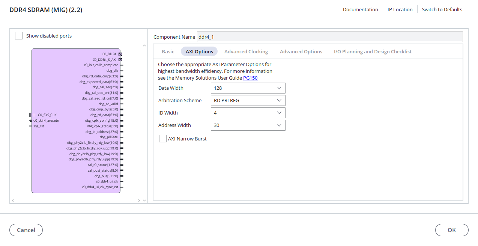Open the Advanced Options tab
The width and height of the screenshot is (478, 246).
(301, 51)
